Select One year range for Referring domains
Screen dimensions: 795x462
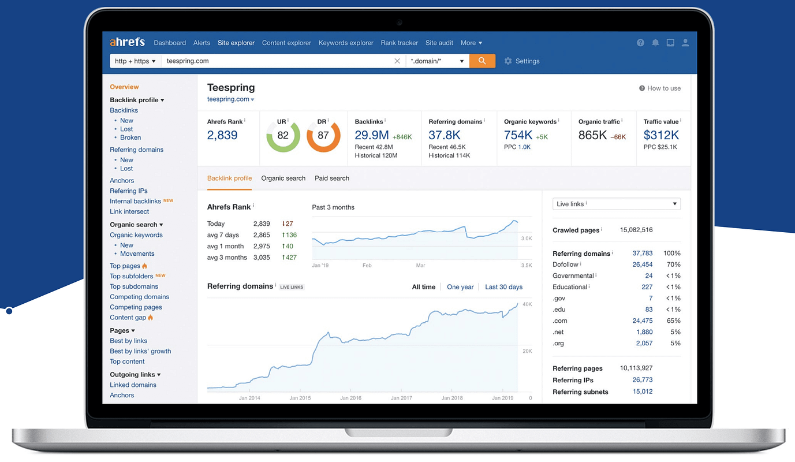(460, 287)
